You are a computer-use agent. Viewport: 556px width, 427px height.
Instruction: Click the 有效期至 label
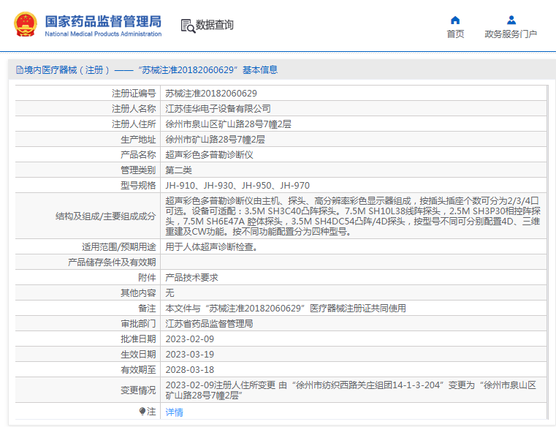(138, 370)
